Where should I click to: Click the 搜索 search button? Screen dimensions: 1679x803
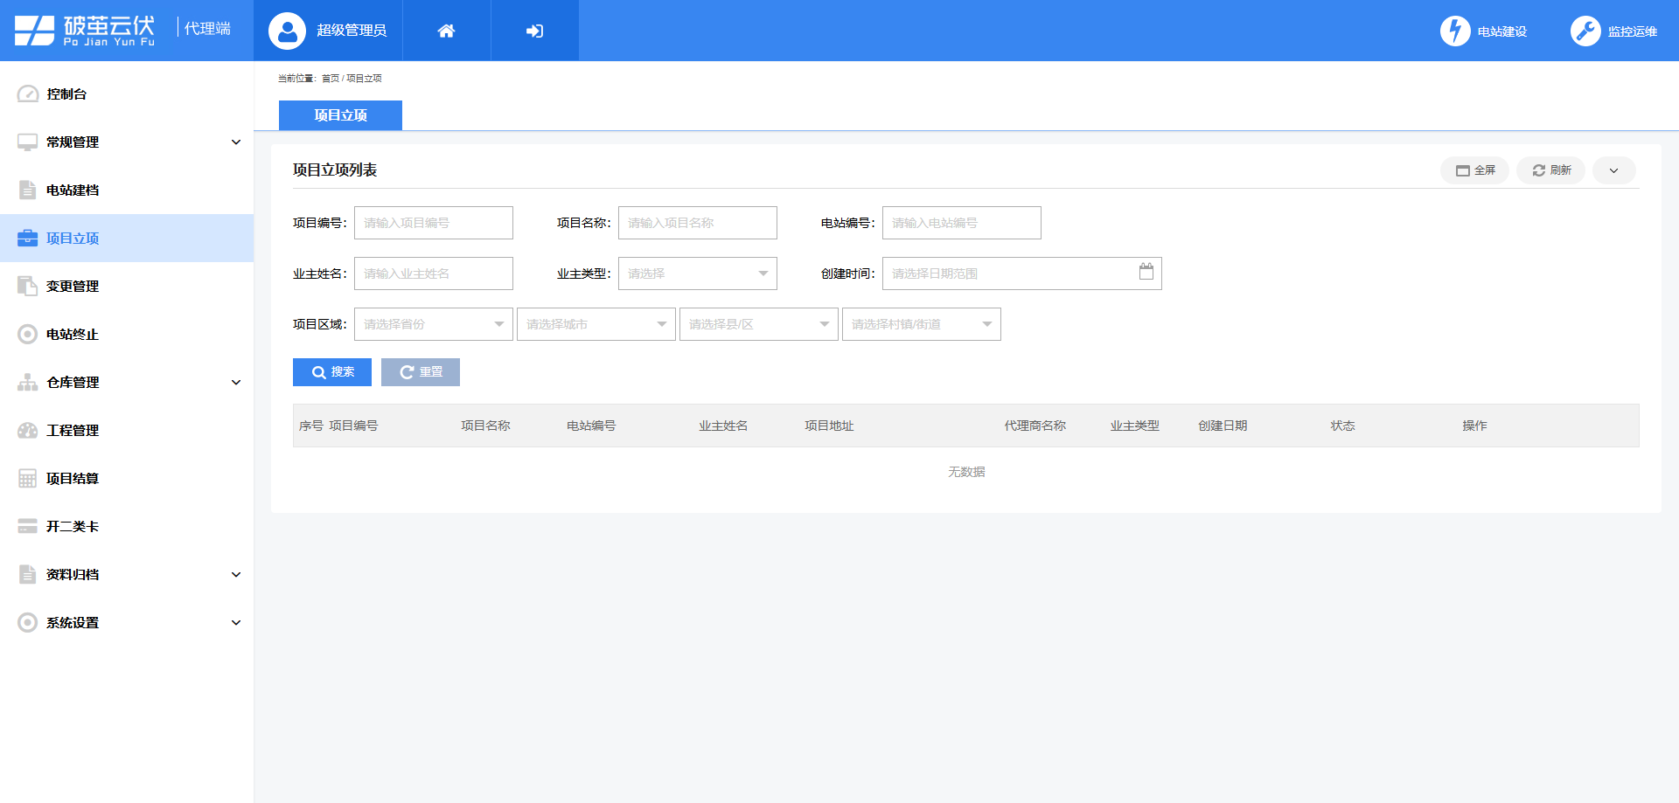point(331,371)
